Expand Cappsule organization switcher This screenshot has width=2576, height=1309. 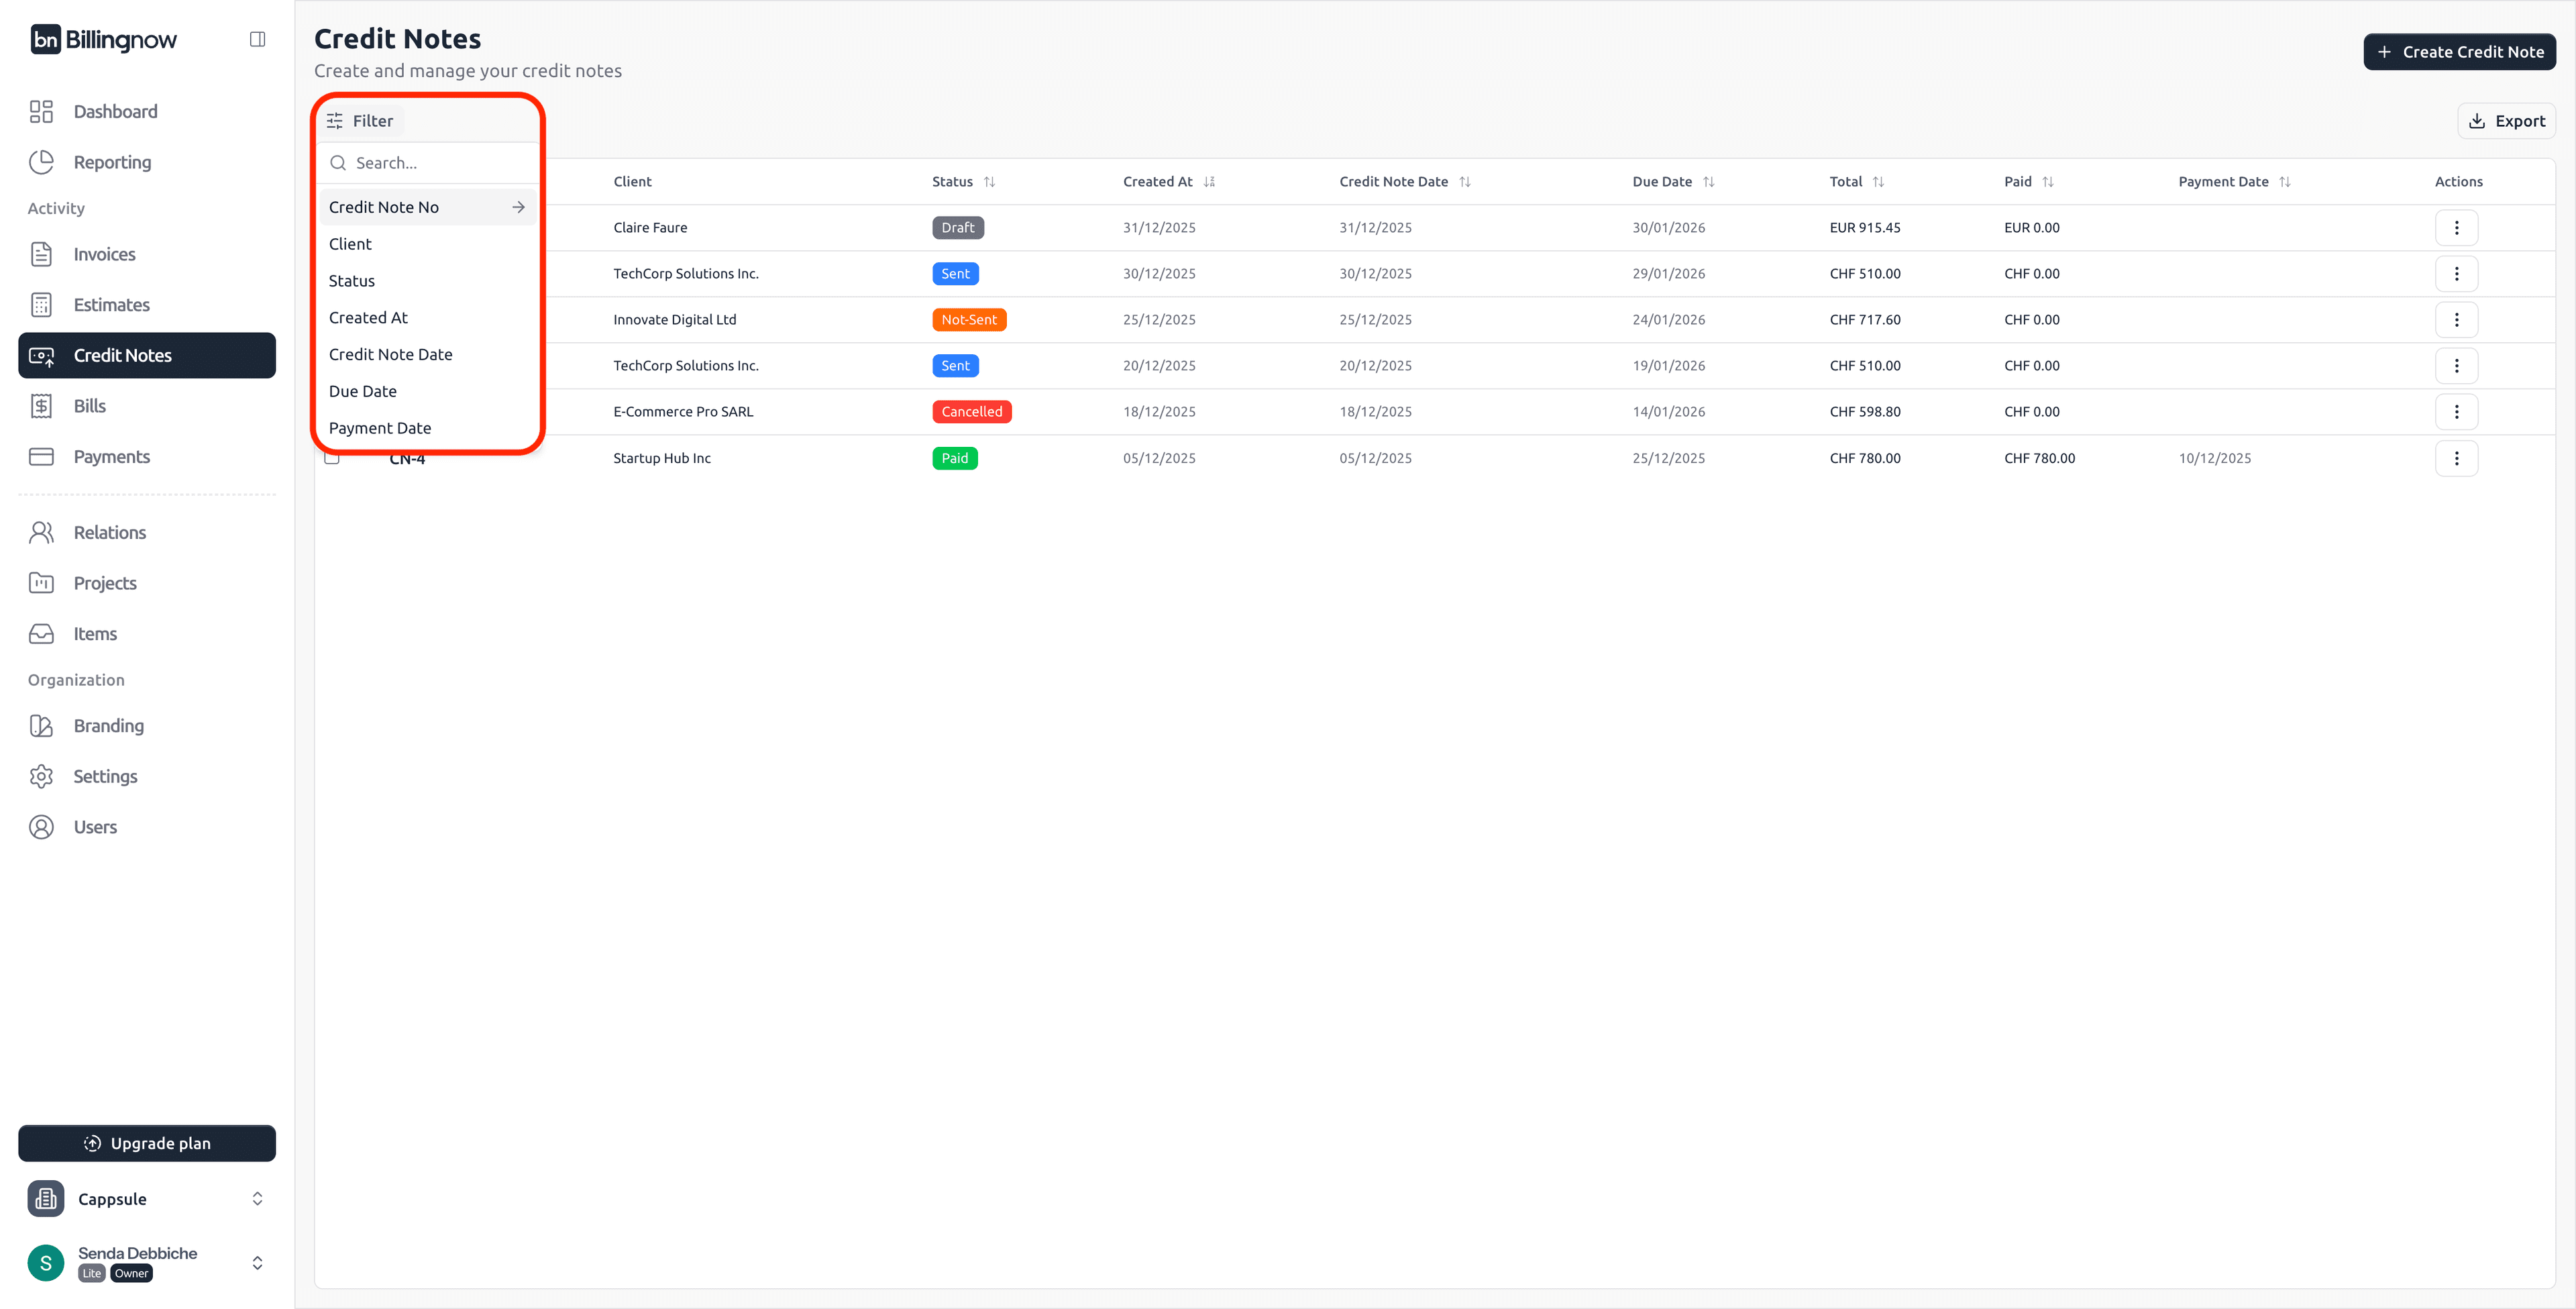[257, 1198]
